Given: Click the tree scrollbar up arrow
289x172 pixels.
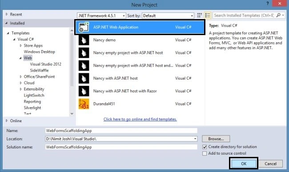Looking at the screenshot, I should [72, 30].
